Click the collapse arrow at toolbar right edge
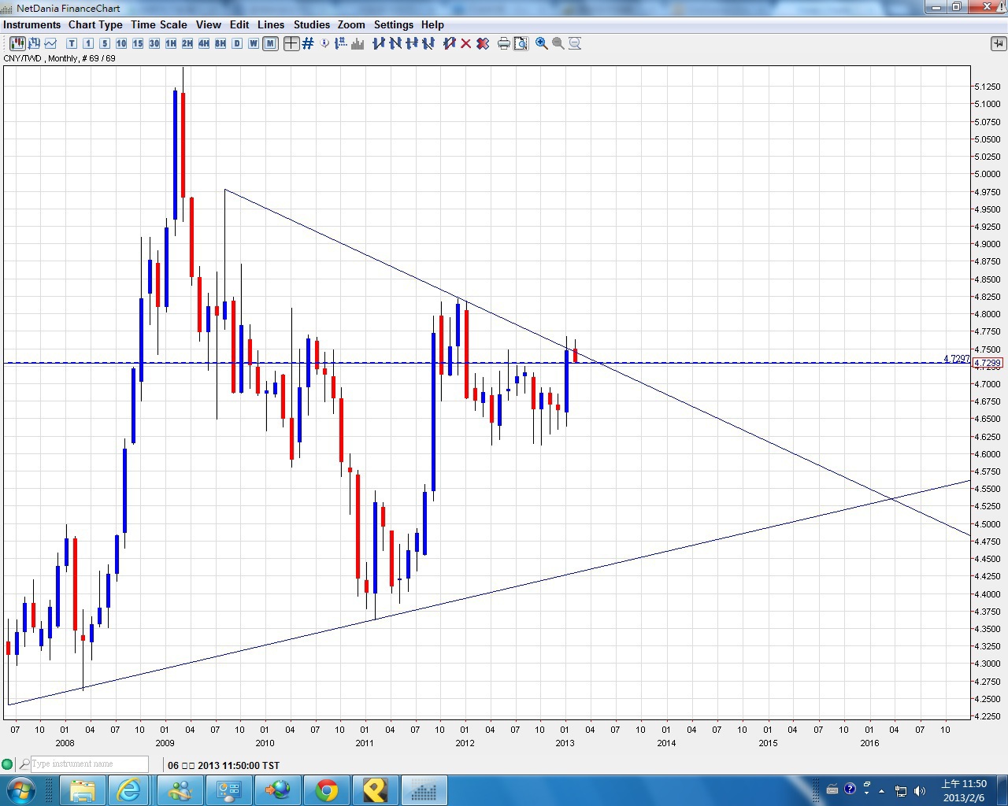1008x806 pixels. (998, 43)
